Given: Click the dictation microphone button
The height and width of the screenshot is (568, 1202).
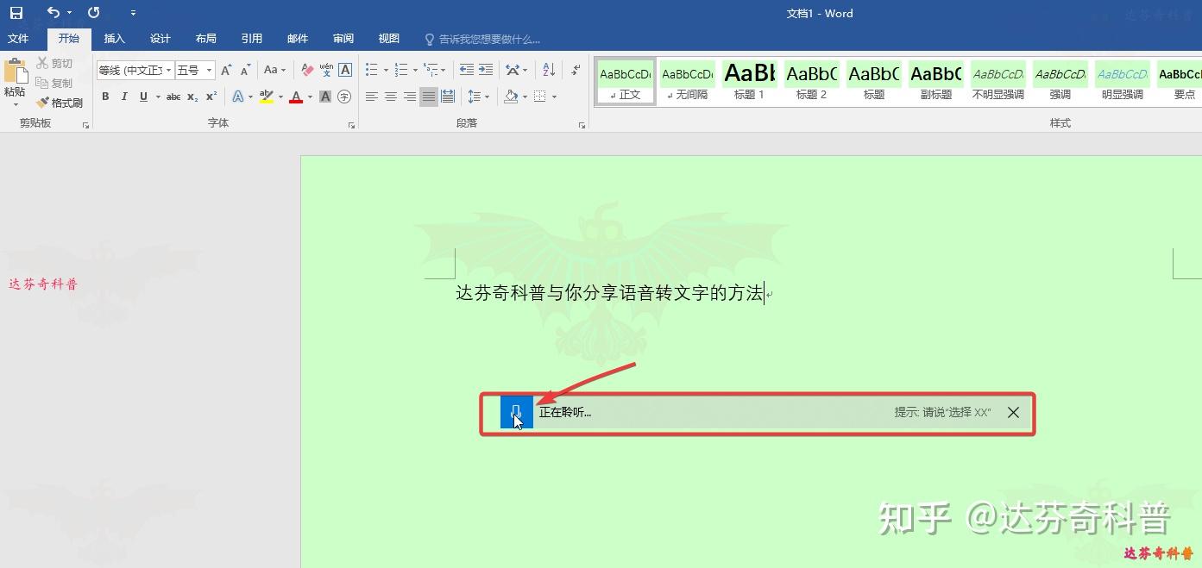Looking at the screenshot, I should coord(516,412).
